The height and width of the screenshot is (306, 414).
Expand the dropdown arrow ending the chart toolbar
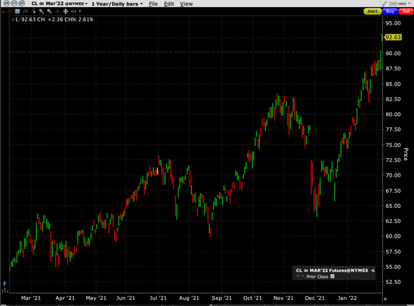coord(80,11)
